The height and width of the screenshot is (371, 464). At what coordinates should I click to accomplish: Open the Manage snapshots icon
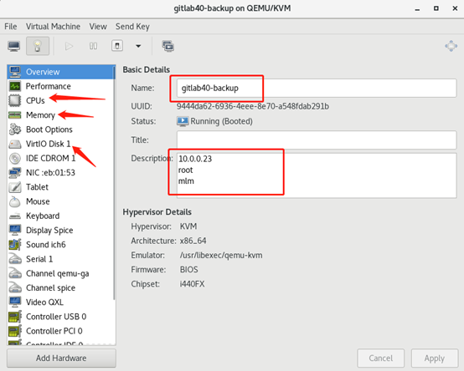click(x=168, y=46)
